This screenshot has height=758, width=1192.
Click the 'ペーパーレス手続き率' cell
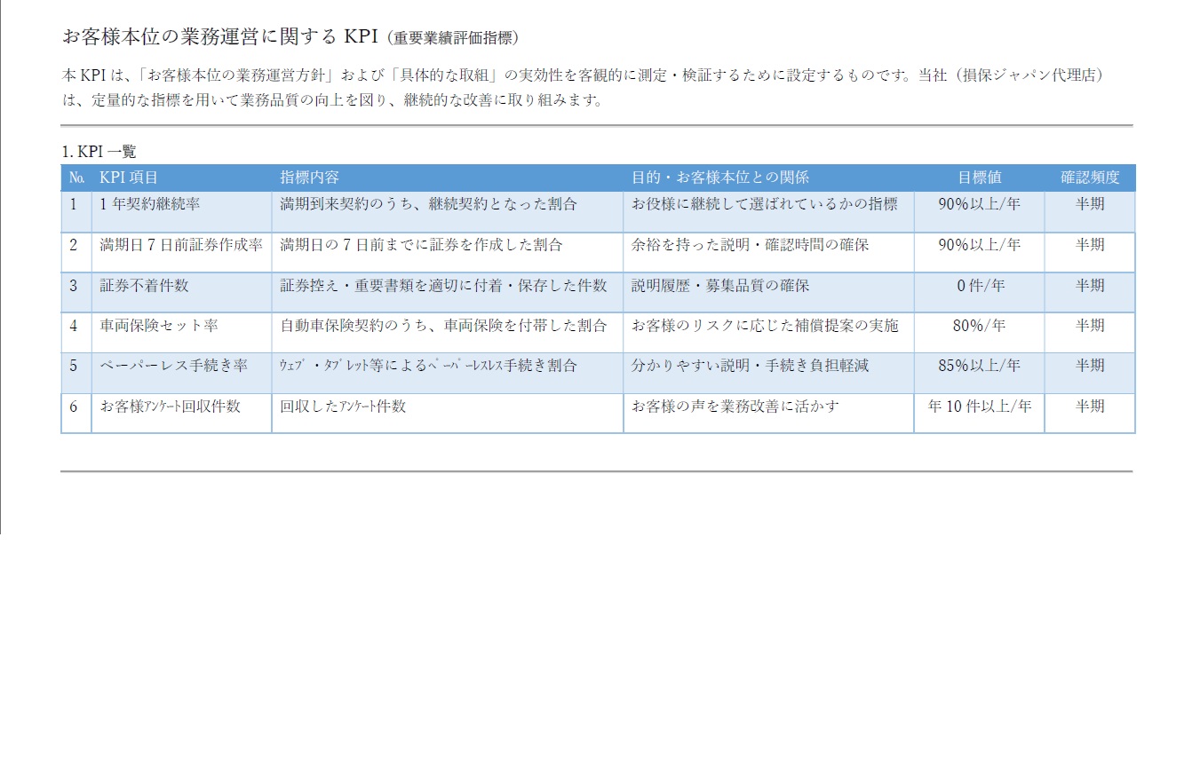[173, 367]
